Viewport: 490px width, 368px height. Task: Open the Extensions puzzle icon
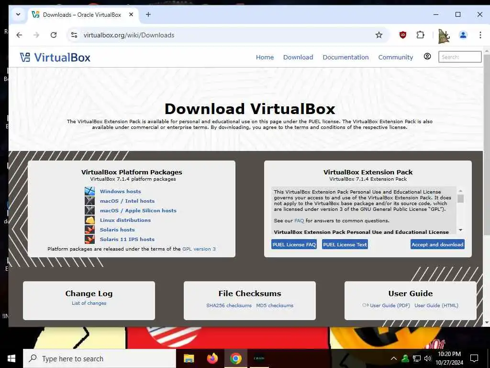tap(420, 35)
